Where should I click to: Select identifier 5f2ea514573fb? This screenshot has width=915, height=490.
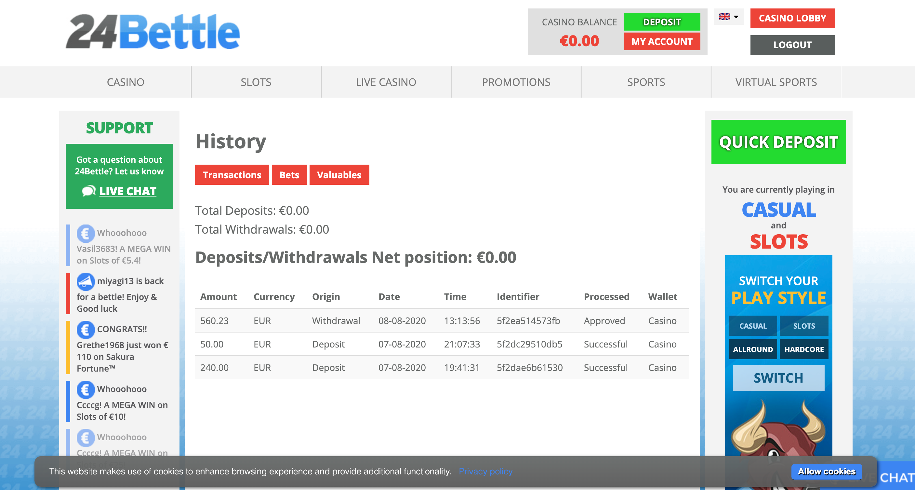point(528,321)
